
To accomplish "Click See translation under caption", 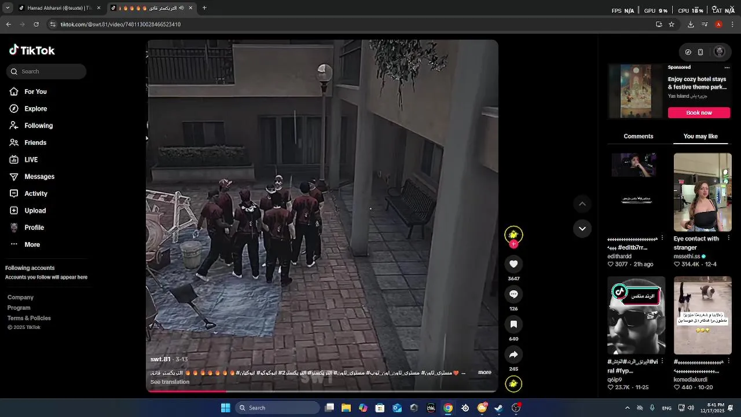I will pyautogui.click(x=170, y=382).
